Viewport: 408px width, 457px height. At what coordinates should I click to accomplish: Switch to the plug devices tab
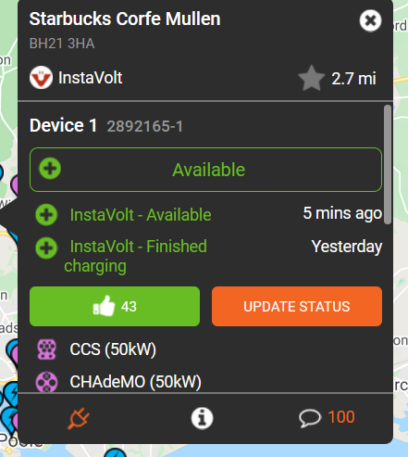click(79, 418)
